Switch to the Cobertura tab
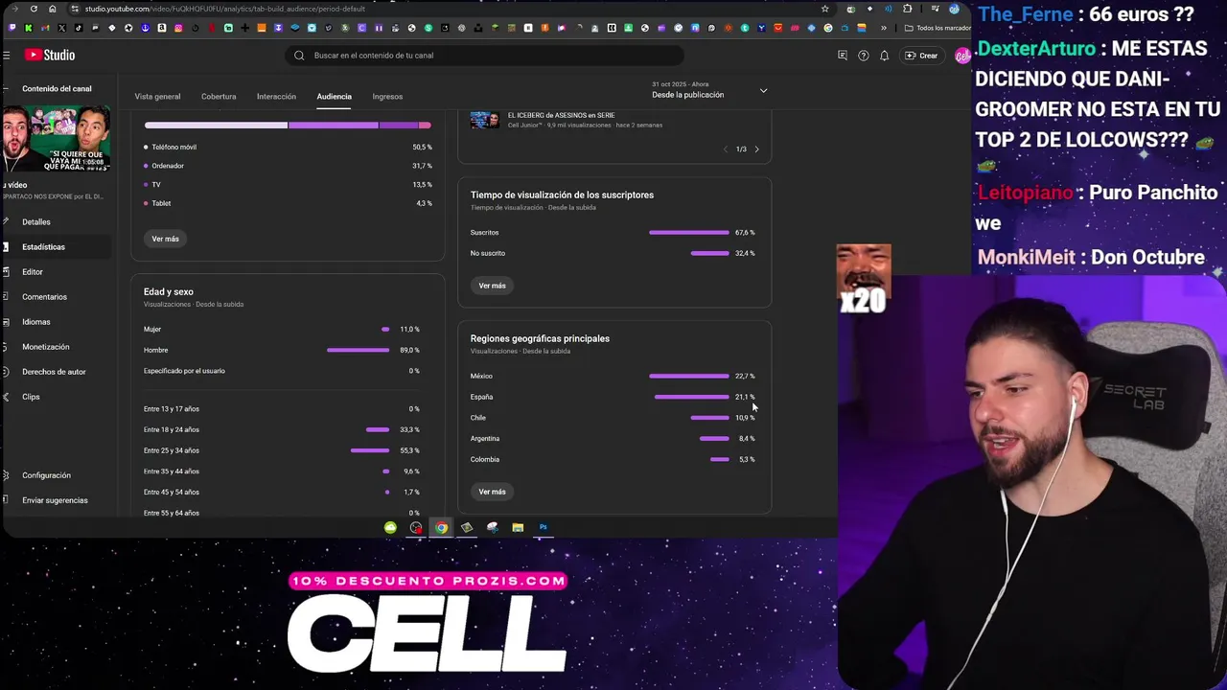The image size is (1227, 690). tap(219, 97)
